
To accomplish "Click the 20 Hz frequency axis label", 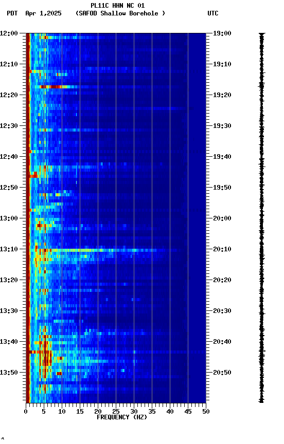I will [98, 412].
